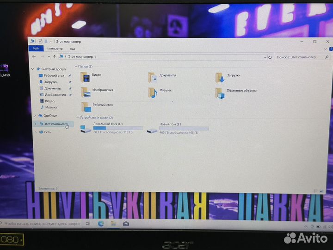
Task: Click the drive C: usage bar
Action: coord(118,128)
